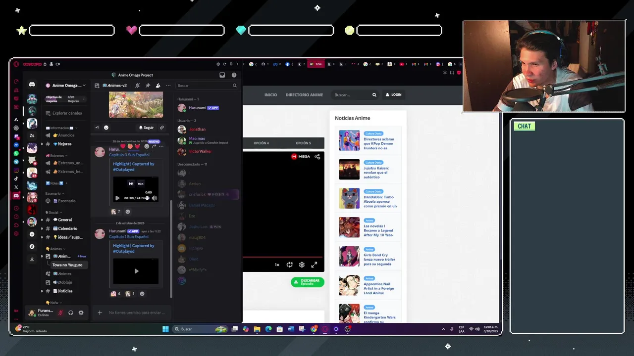Open the channel header more options
The width and height of the screenshot is (634, 356).
(168, 86)
